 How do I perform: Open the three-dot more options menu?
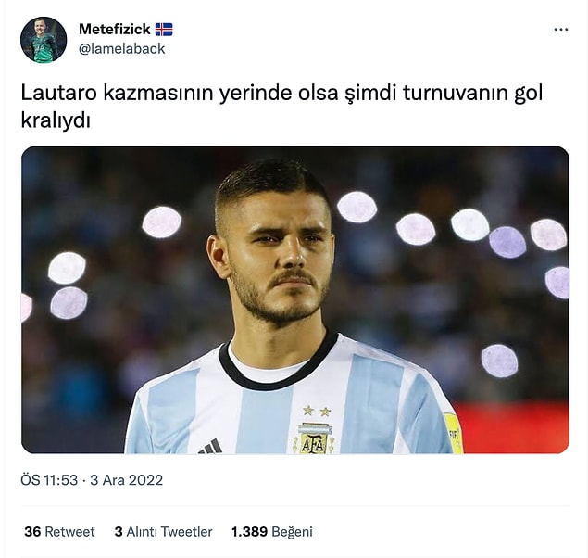(560, 30)
